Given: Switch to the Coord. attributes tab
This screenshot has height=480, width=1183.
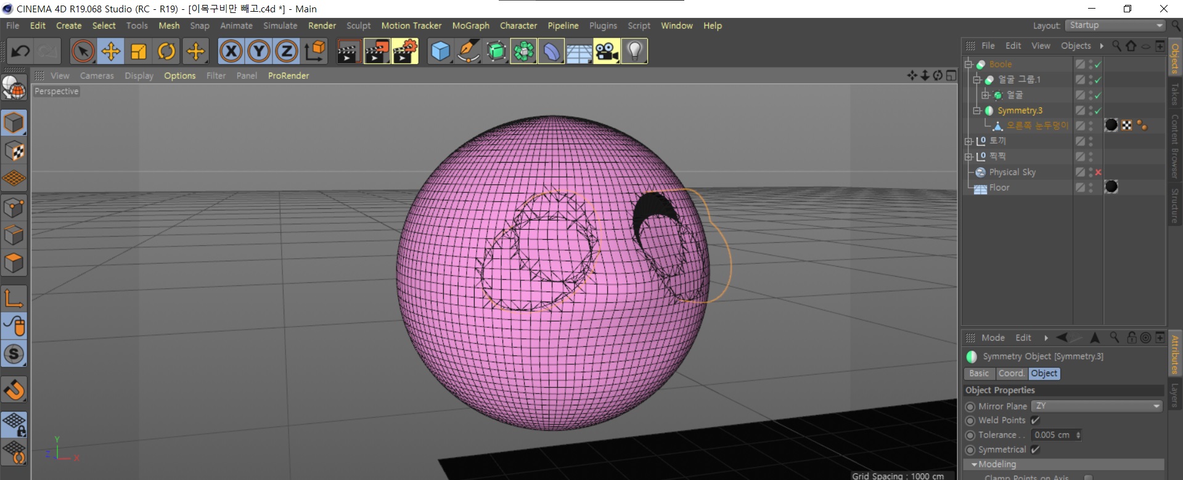Looking at the screenshot, I should tap(1012, 373).
